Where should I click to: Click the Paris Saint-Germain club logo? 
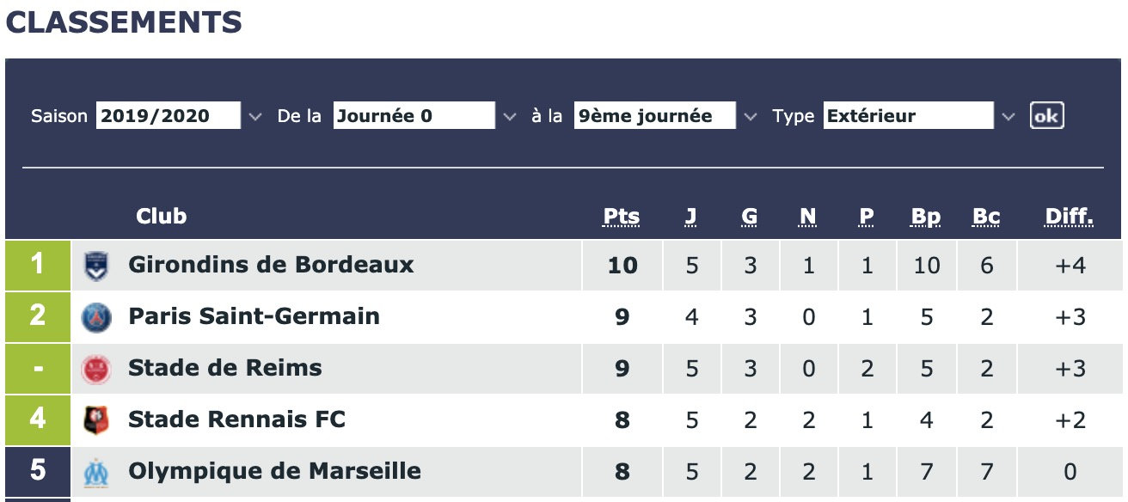[95, 317]
